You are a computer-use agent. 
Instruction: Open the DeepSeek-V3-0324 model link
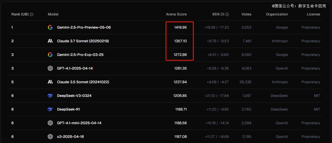[x=74, y=96]
